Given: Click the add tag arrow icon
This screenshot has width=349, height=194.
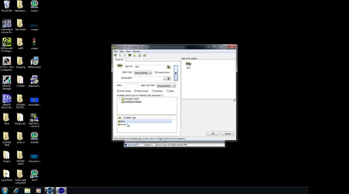Looking at the screenshot, I should [176, 73].
